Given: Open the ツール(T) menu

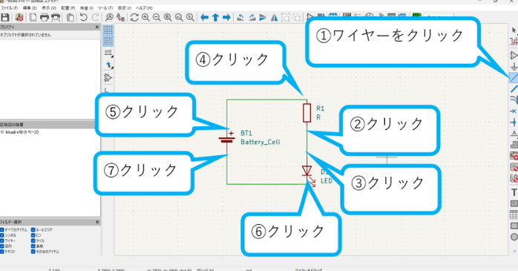Looking at the screenshot, I should [105, 7].
